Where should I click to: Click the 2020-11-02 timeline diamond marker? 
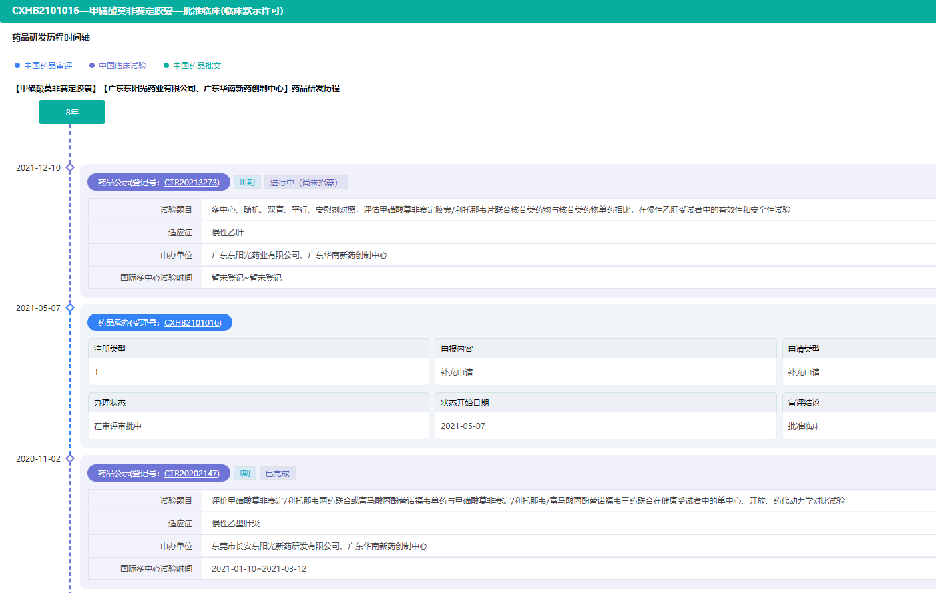(x=70, y=458)
